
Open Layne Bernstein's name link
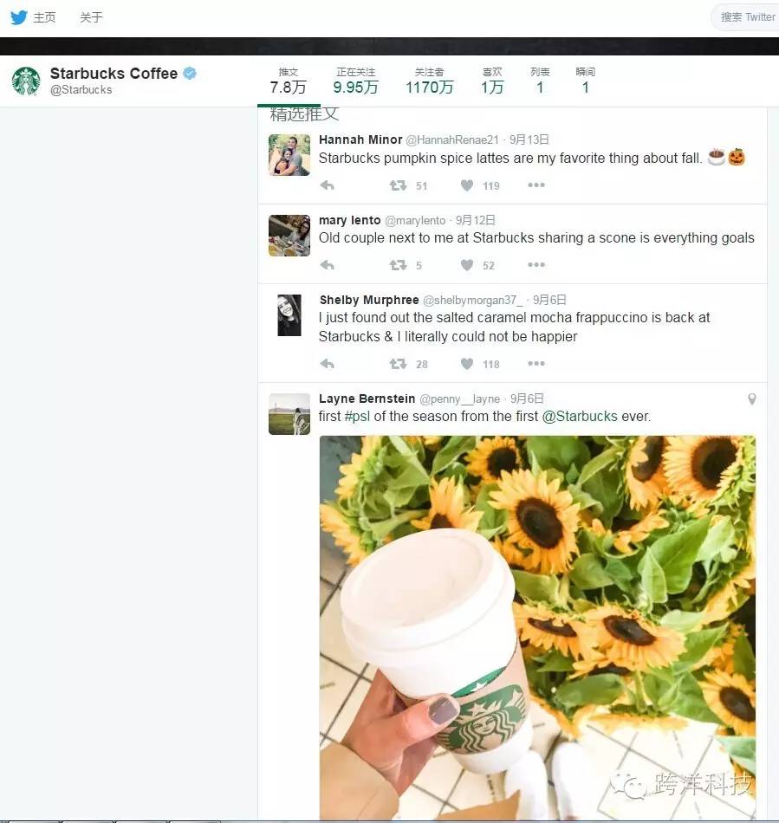(367, 399)
